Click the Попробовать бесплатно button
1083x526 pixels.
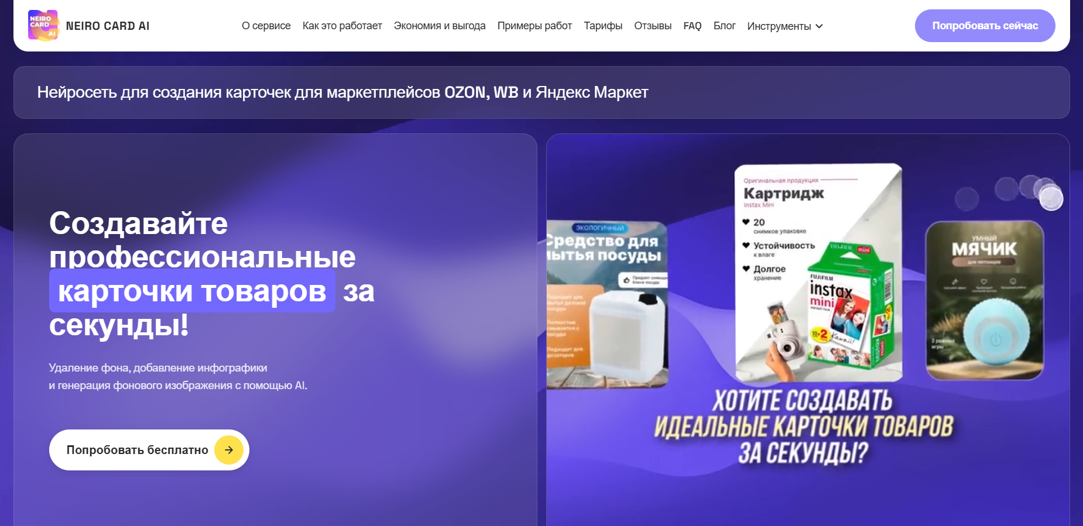(149, 450)
